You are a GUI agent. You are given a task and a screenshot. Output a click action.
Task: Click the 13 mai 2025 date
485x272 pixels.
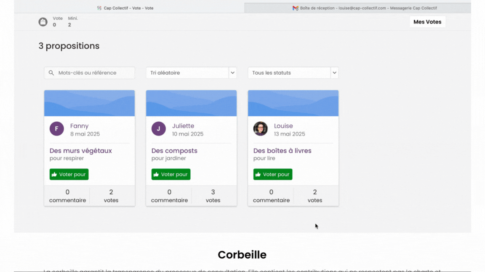click(290, 134)
